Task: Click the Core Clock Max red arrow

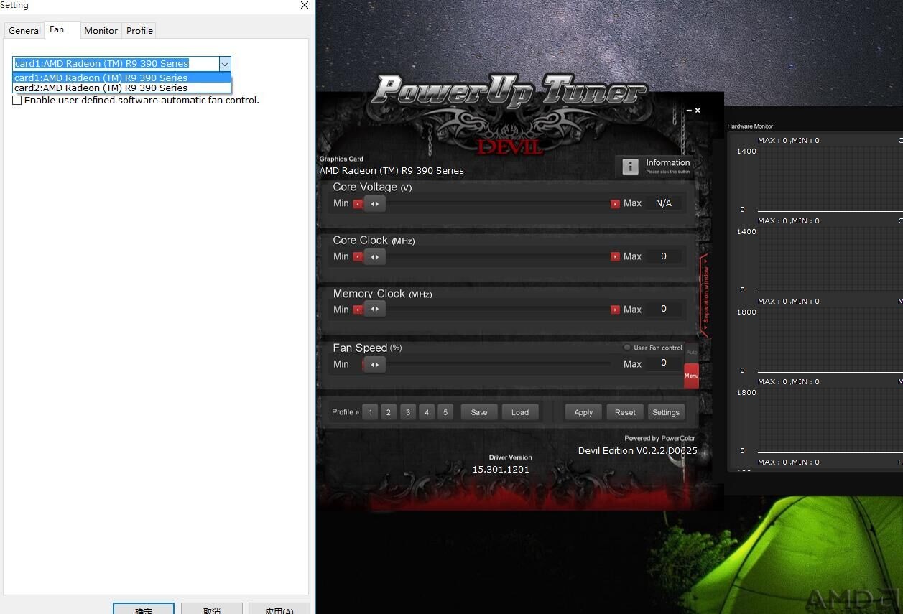Action: point(615,256)
